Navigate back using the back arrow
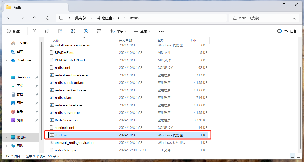Image resolution: width=304 pixels, height=162 pixels. pos(9,18)
